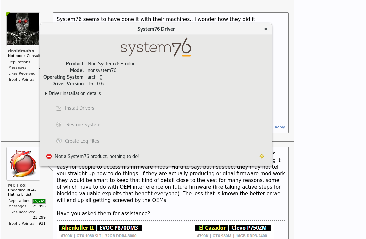This screenshot has width=366, height=239.
Task: Click the 'Non System76 Product' product value
Action: point(112,64)
